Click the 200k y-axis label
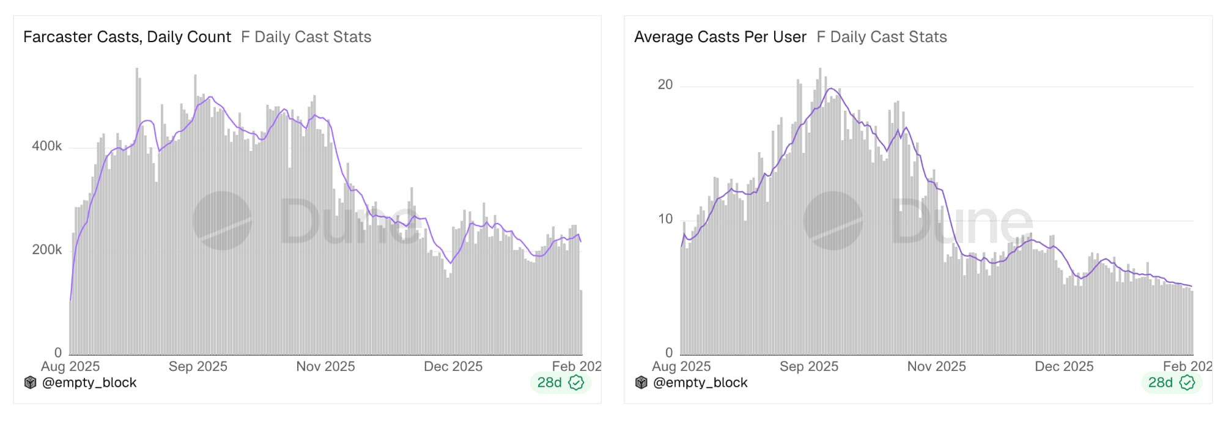The image size is (1223, 421). (x=46, y=249)
